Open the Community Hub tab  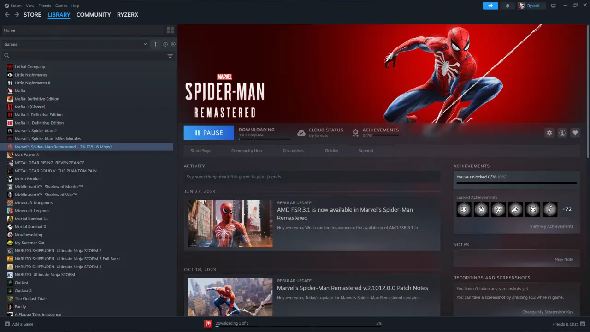click(247, 151)
